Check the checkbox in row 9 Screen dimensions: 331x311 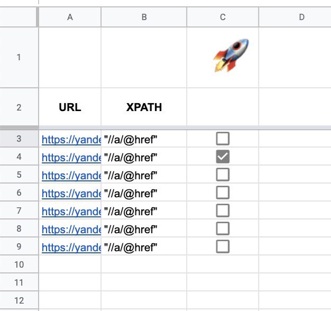tap(223, 246)
